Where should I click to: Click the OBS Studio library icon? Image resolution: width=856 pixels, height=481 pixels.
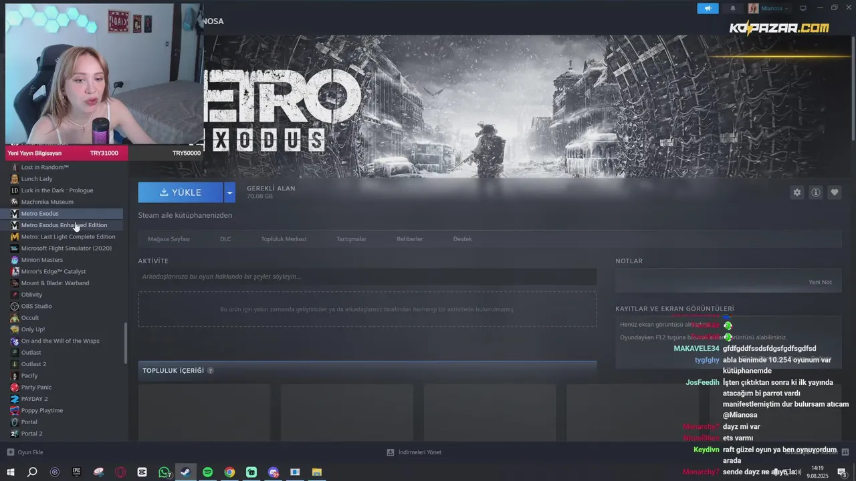pos(15,306)
